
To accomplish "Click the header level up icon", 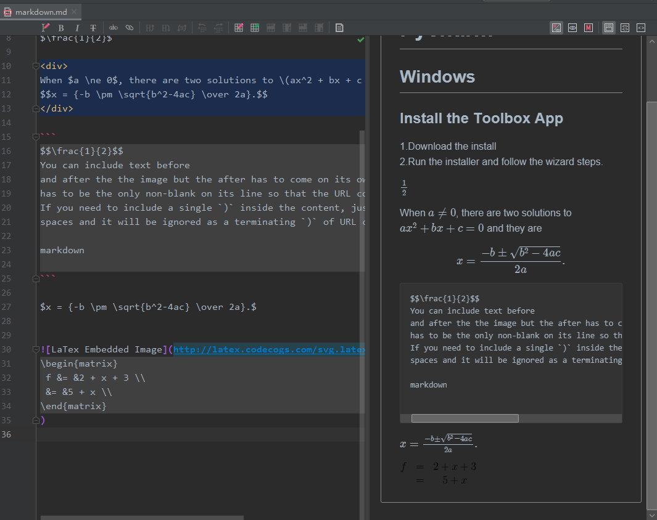I will (149, 28).
